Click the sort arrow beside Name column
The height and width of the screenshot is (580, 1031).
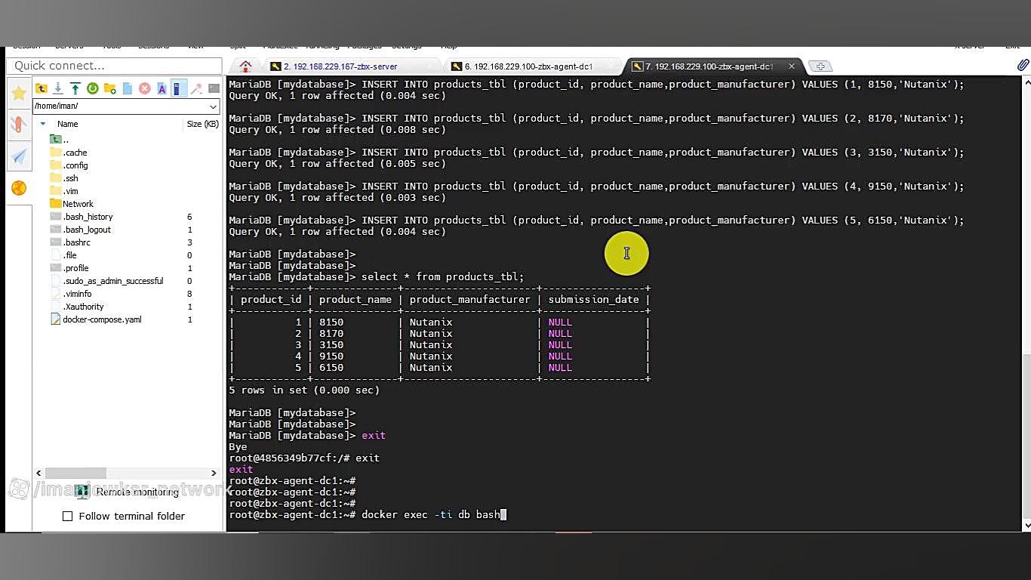(43, 124)
